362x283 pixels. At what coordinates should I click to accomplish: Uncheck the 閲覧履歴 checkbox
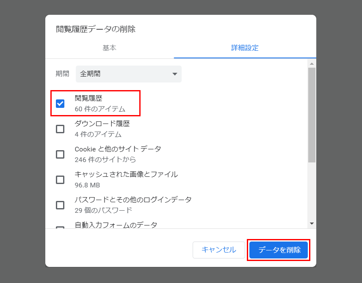(x=60, y=104)
